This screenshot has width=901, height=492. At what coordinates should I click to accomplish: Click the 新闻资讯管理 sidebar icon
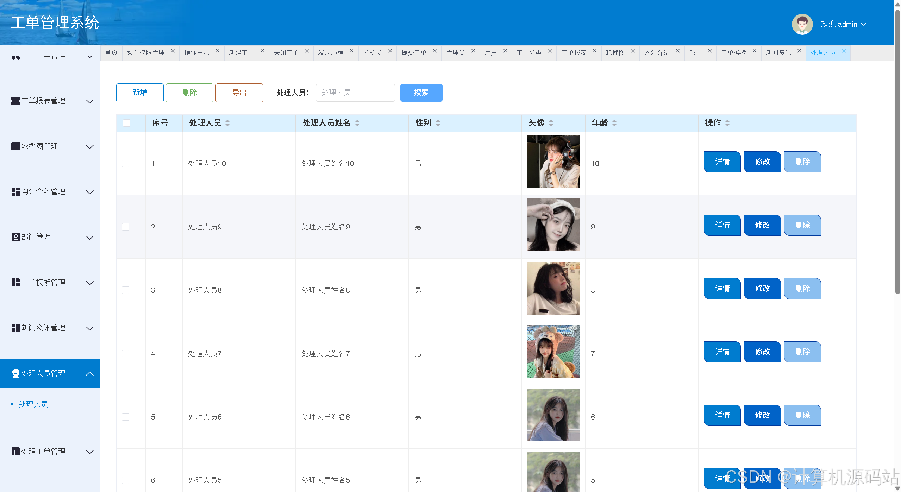pyautogui.click(x=15, y=328)
